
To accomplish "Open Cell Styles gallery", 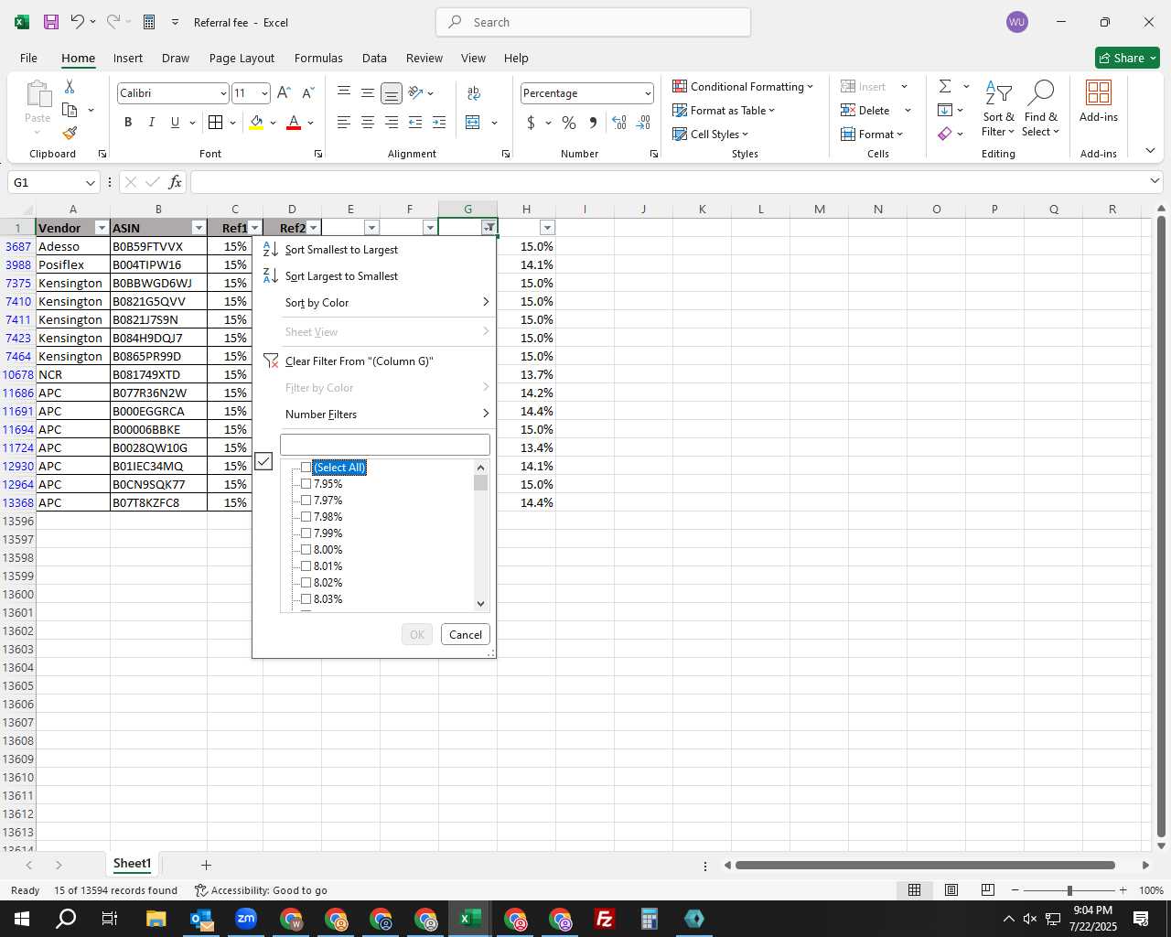I will tap(711, 134).
